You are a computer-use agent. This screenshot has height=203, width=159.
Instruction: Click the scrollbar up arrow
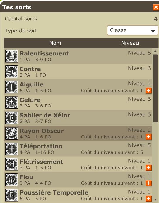155,51
